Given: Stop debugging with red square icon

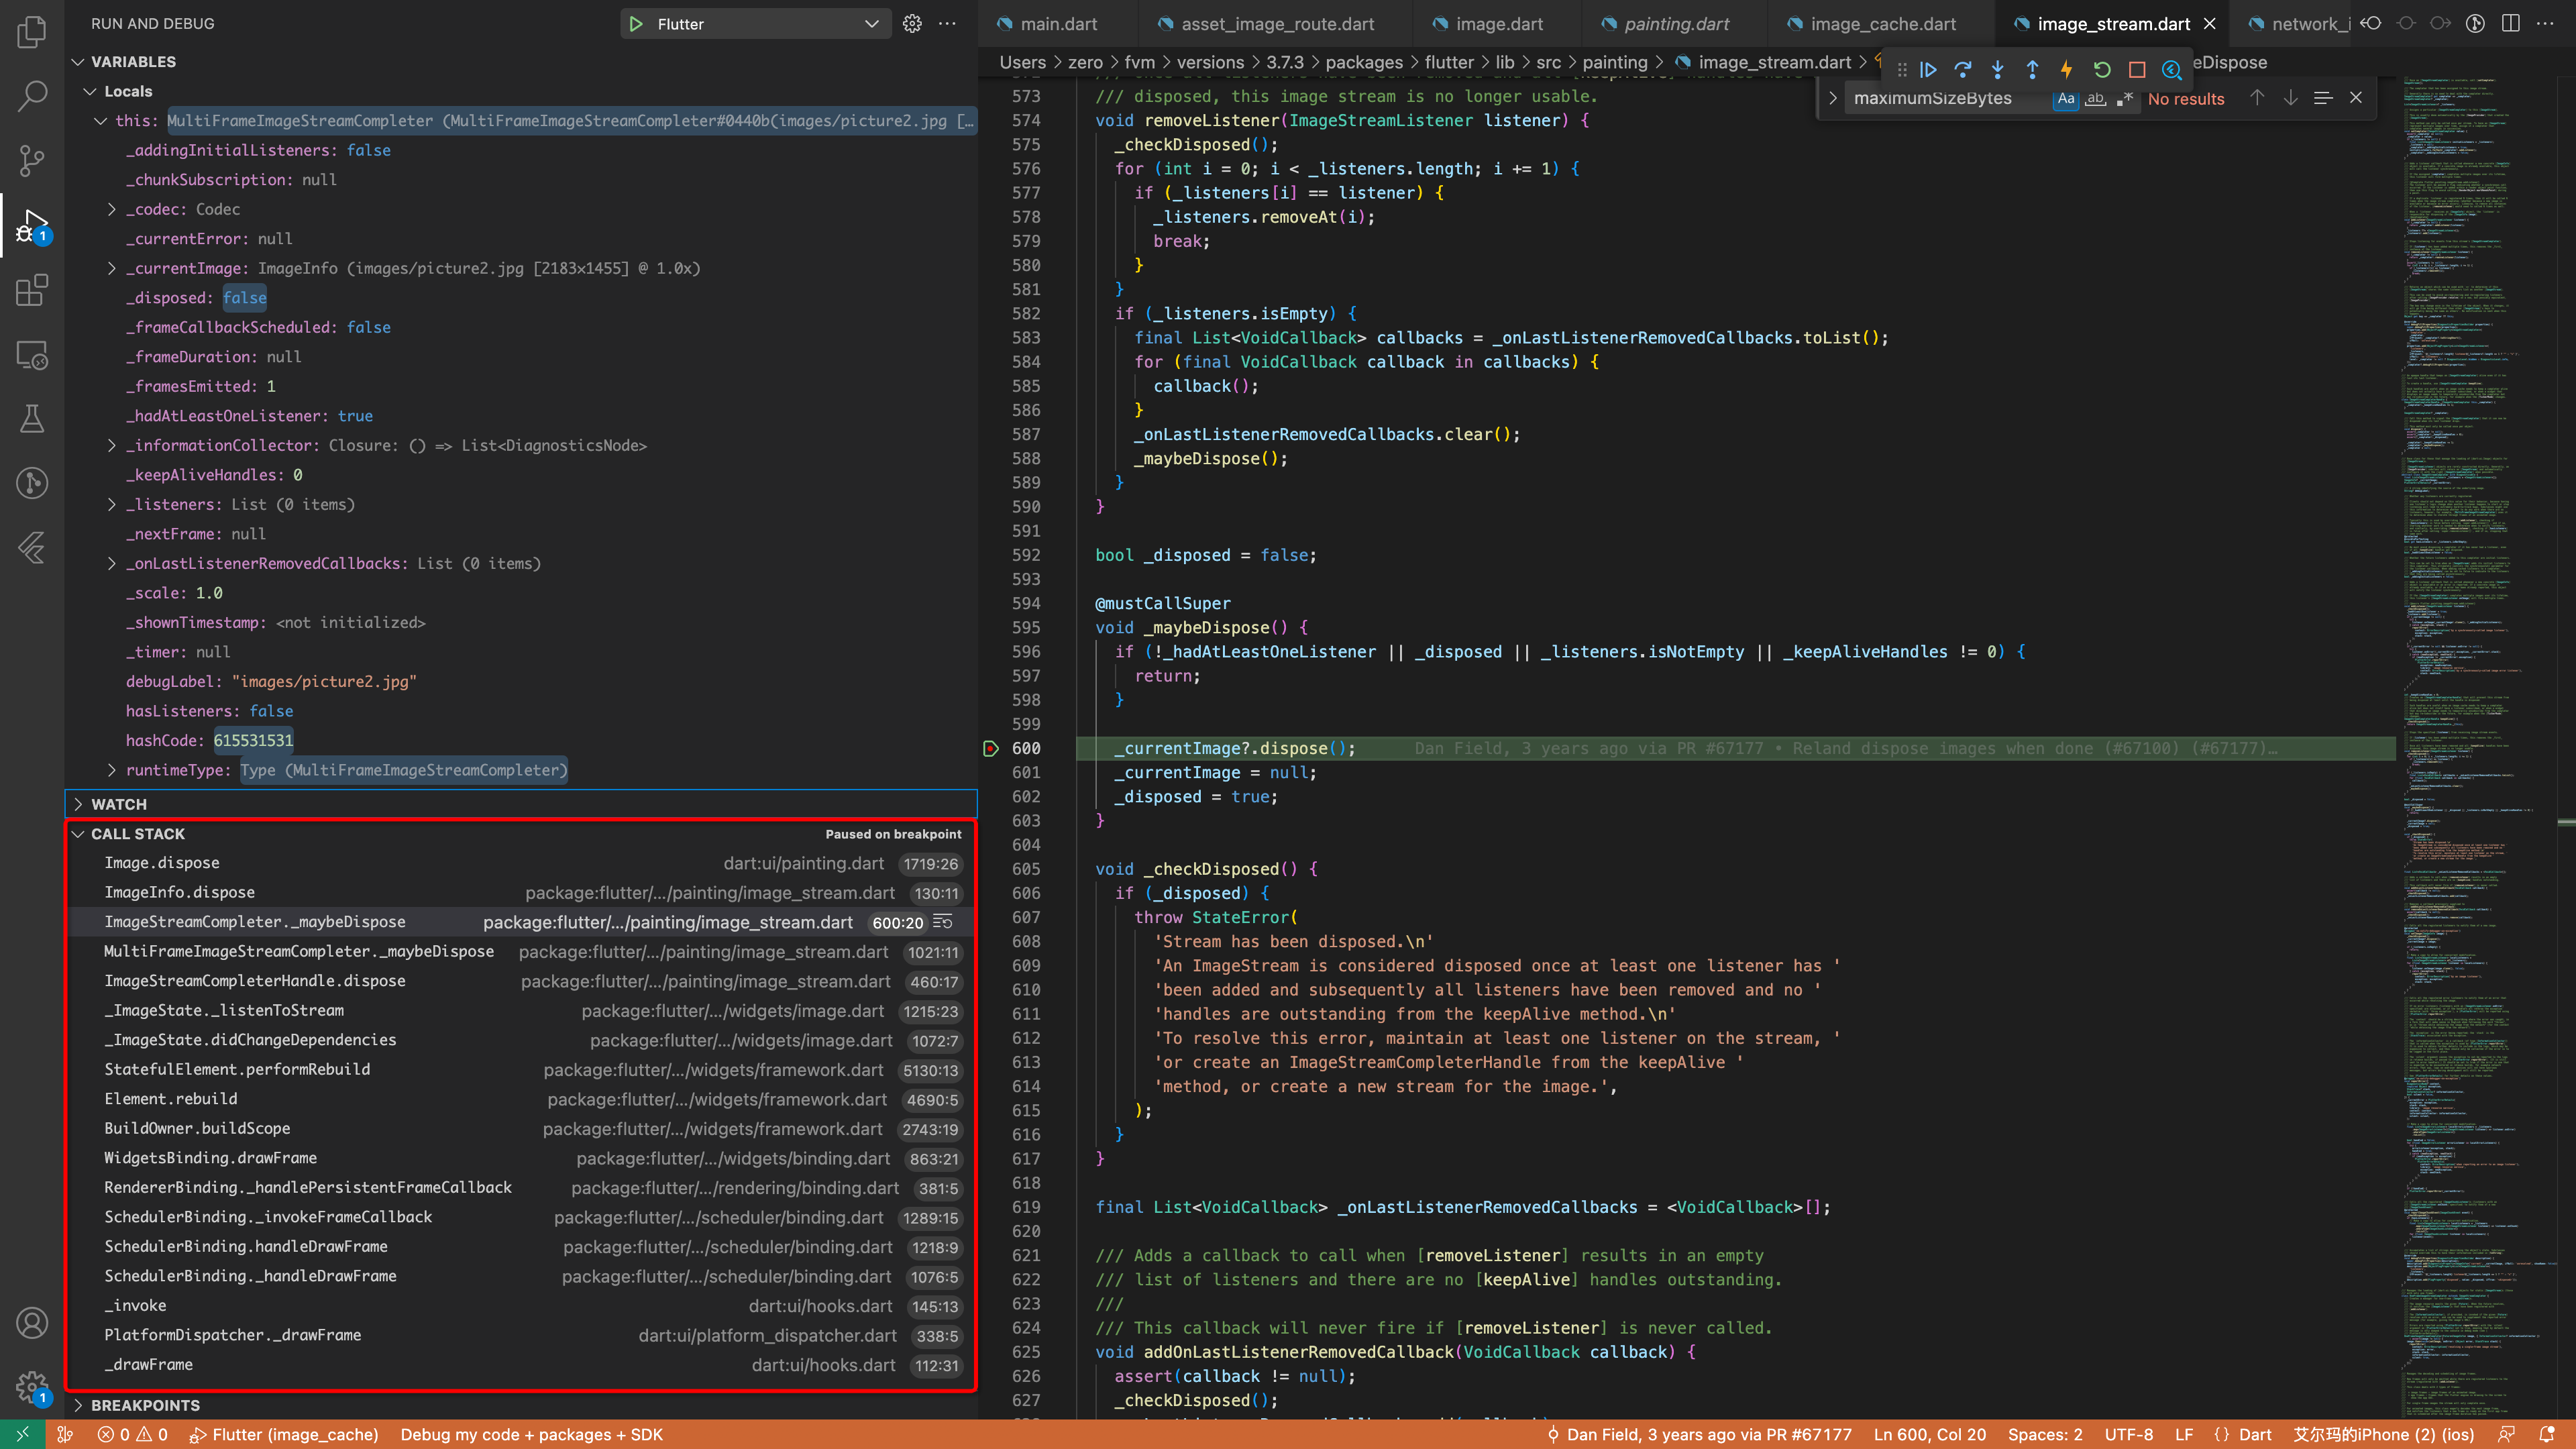Looking at the screenshot, I should click(2137, 70).
